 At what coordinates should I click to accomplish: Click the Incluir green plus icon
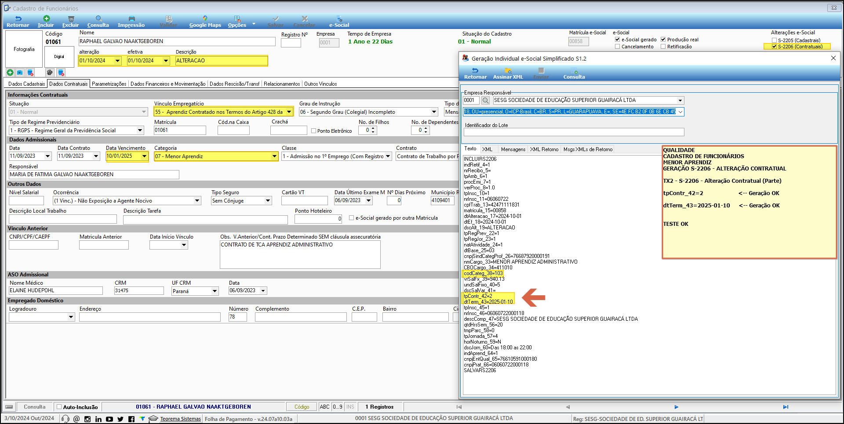coord(46,18)
